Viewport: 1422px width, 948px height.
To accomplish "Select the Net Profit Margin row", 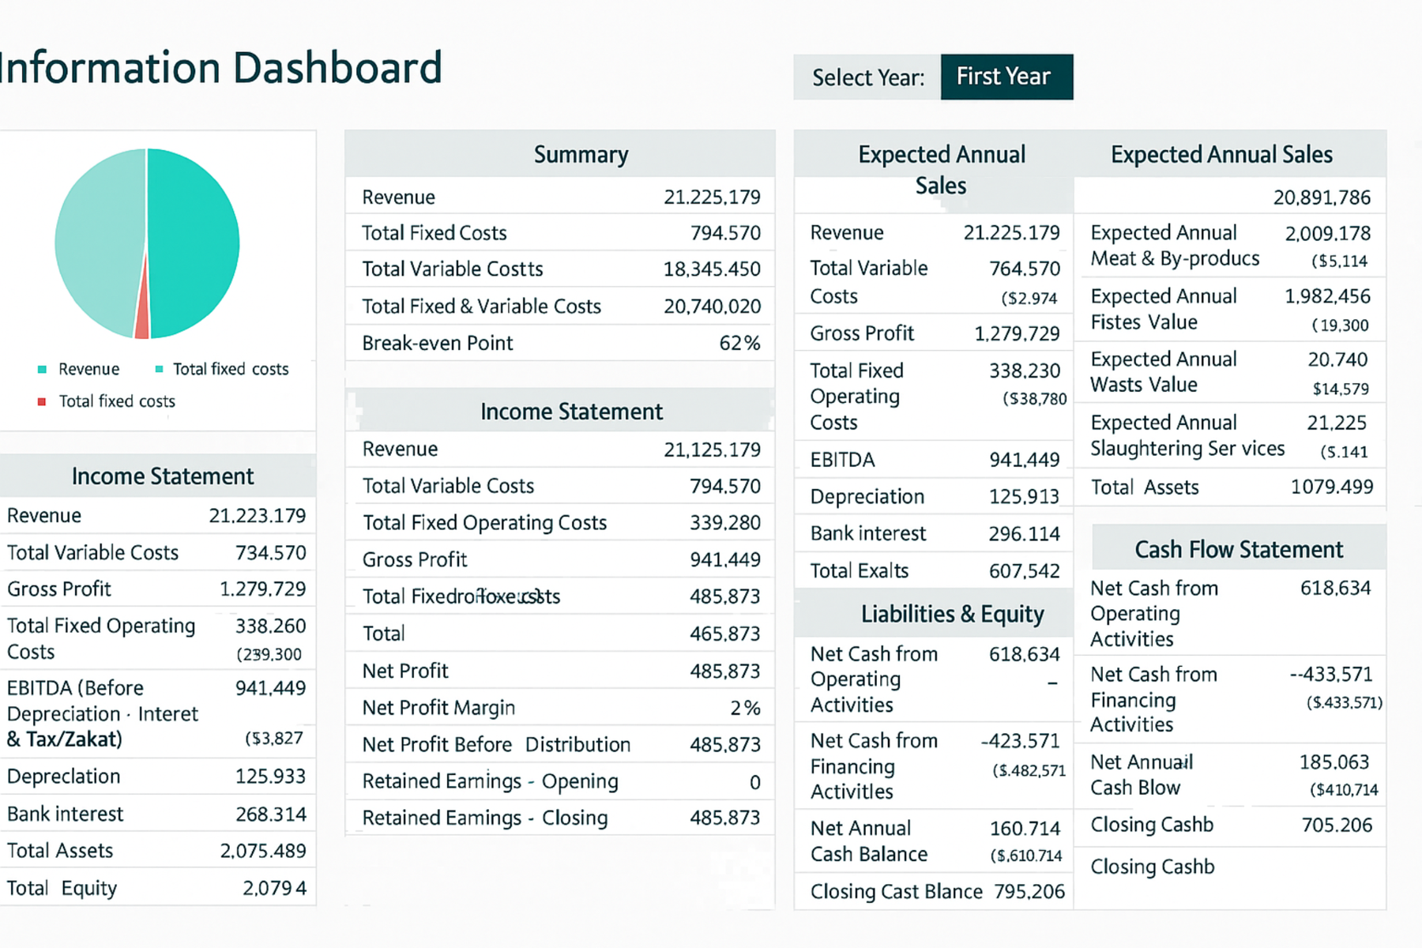I will (559, 708).
